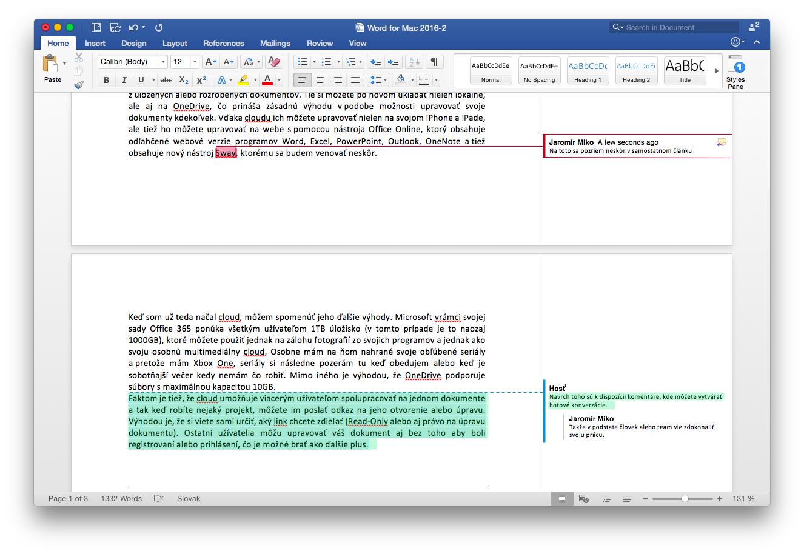Open the Styles Pane

tap(735, 72)
